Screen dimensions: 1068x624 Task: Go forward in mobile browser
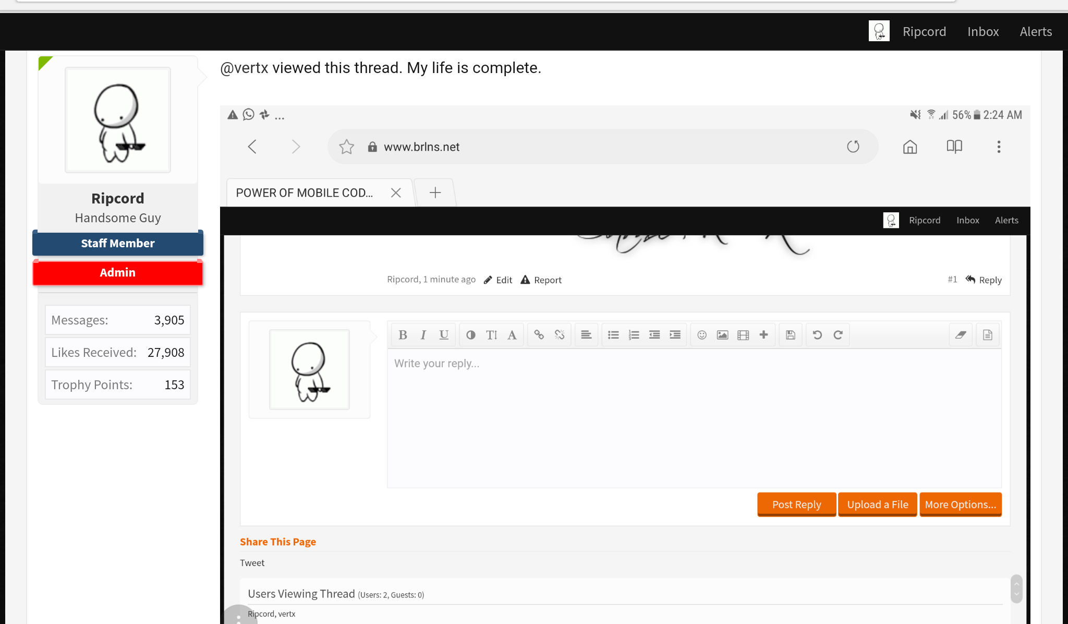[x=296, y=147]
